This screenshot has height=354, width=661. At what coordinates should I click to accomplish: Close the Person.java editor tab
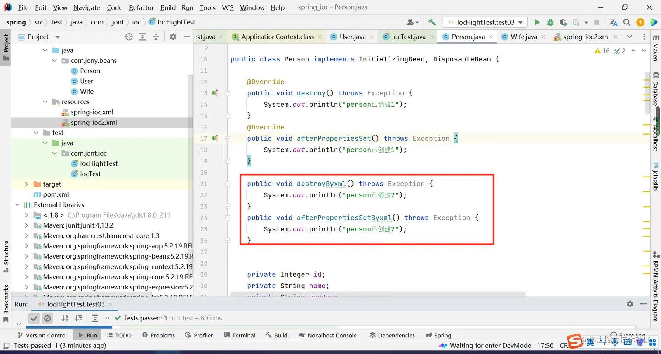491,37
